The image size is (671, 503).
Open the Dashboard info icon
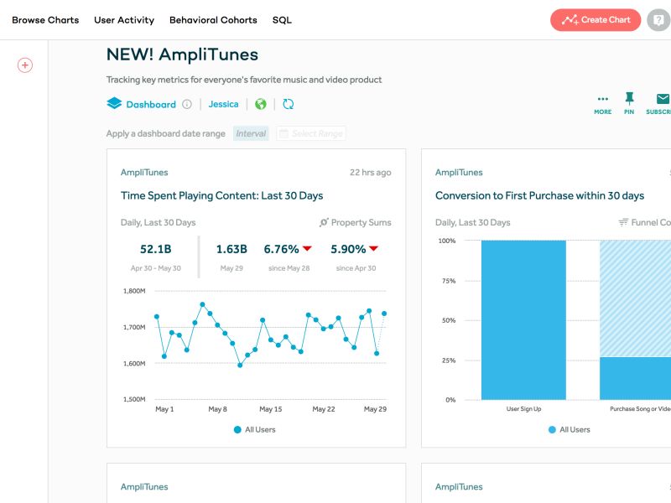(x=187, y=104)
